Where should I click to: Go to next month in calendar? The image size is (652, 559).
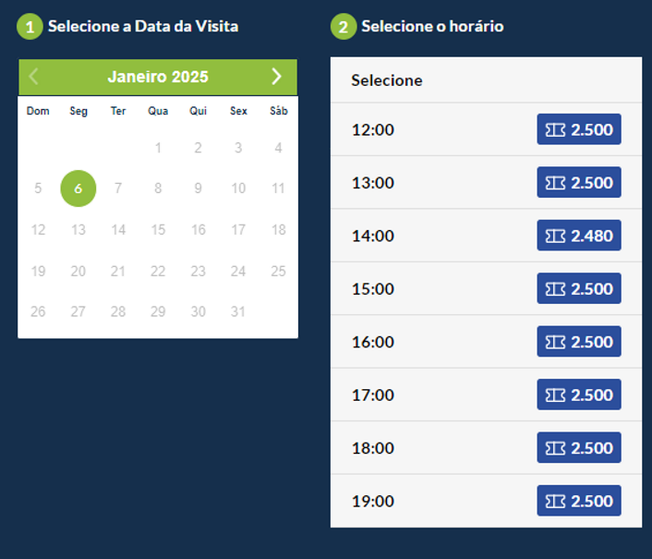click(276, 77)
